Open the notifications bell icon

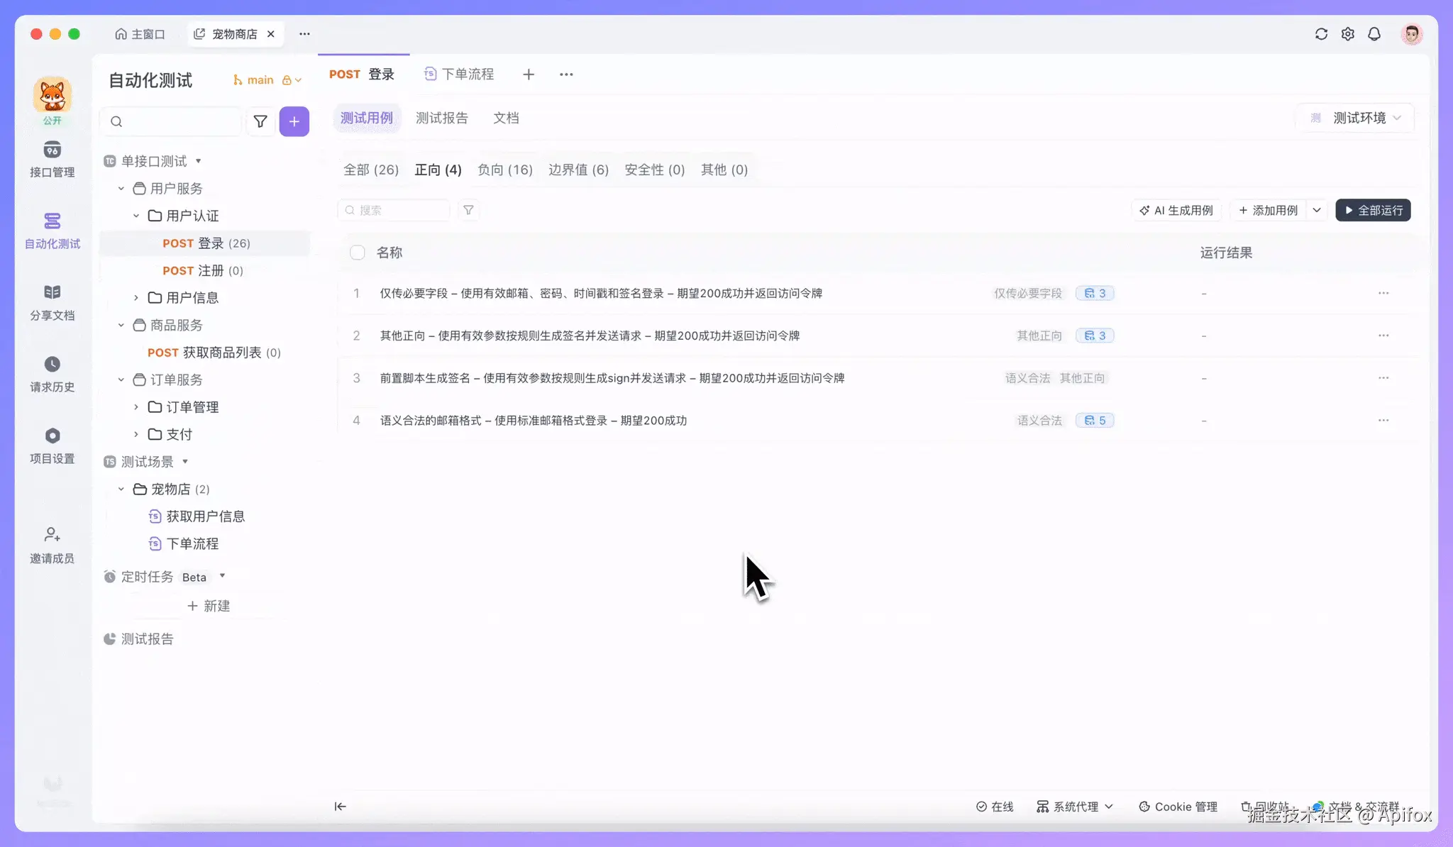(1374, 34)
